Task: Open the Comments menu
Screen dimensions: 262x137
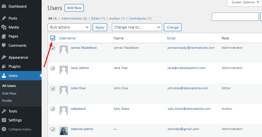Action: (x=17, y=45)
